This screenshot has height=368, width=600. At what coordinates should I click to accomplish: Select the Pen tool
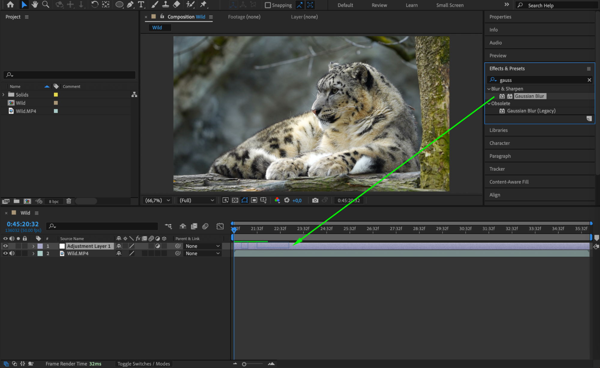click(x=130, y=4)
